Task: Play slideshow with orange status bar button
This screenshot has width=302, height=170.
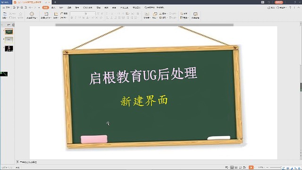Action: click(251, 168)
